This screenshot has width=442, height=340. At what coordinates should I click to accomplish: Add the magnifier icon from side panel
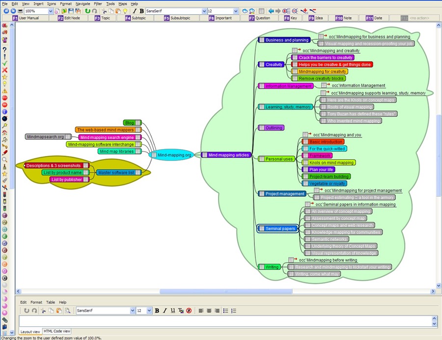4,160
